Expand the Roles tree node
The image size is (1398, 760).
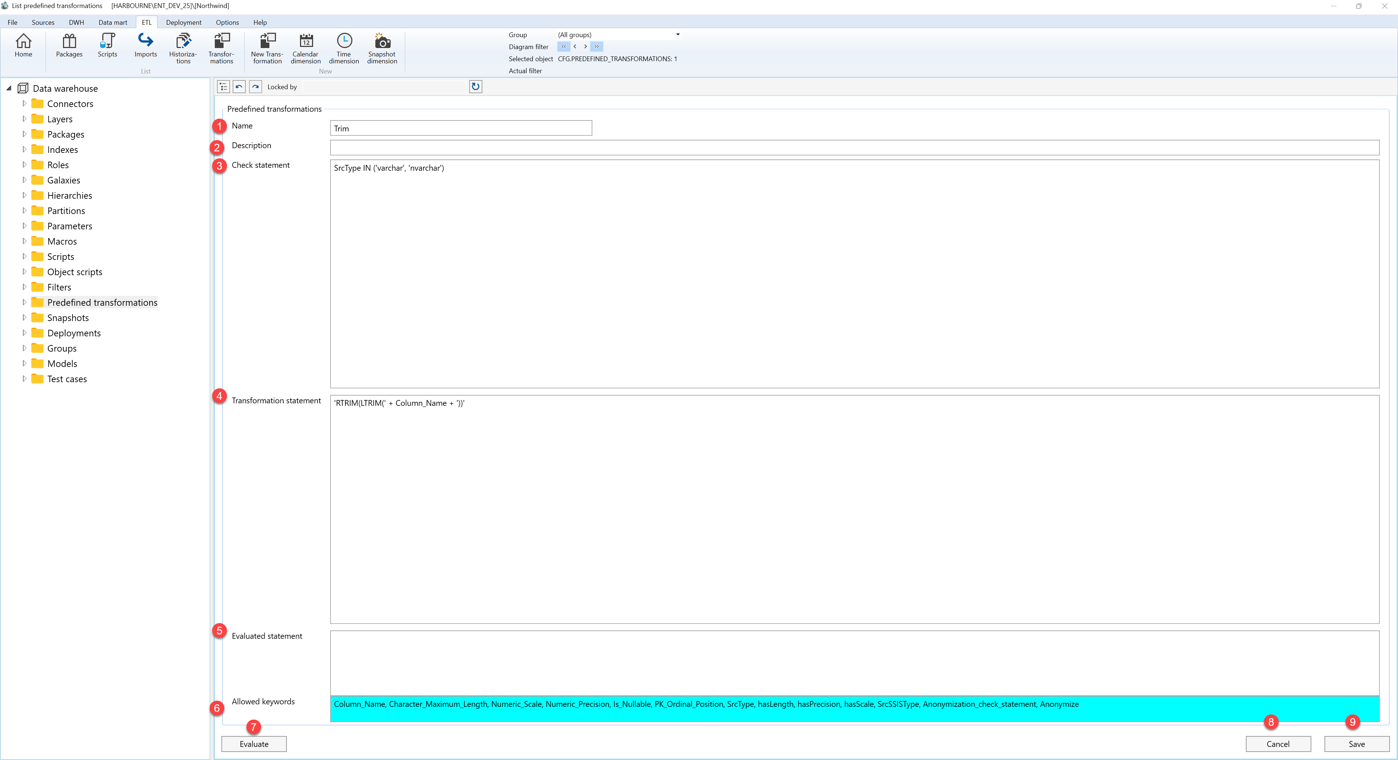[24, 165]
